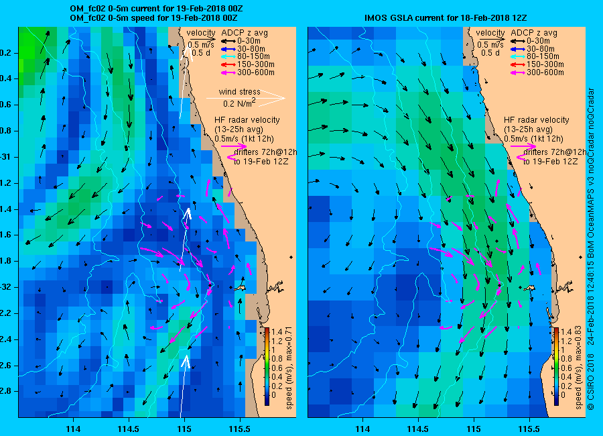This screenshot has width=603, height=436.
Task: Click the black diamond marker on land in left map
Action: click(x=291, y=257)
